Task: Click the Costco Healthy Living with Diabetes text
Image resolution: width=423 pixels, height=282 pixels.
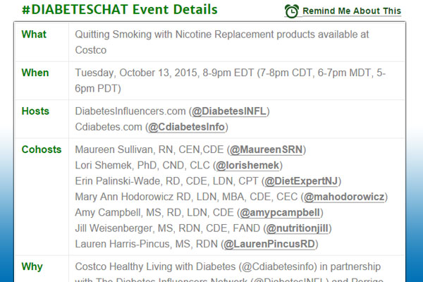Action: 155,266
